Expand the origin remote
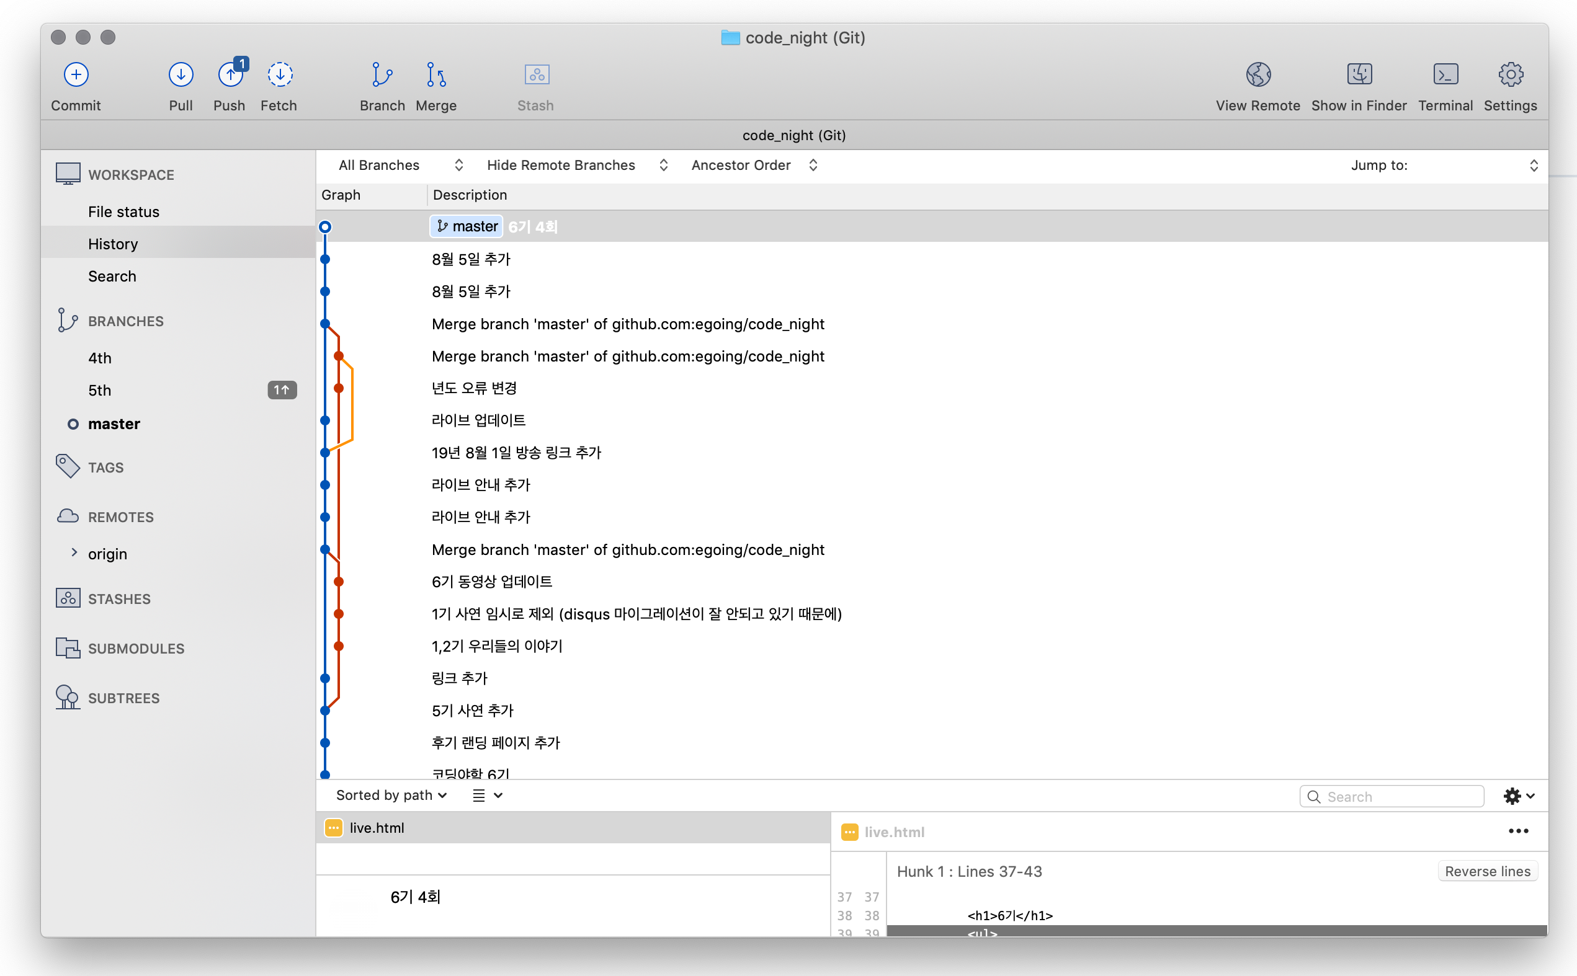 click(x=74, y=553)
